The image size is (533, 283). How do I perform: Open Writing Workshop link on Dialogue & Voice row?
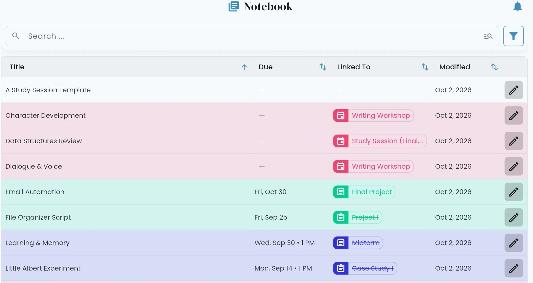click(373, 166)
